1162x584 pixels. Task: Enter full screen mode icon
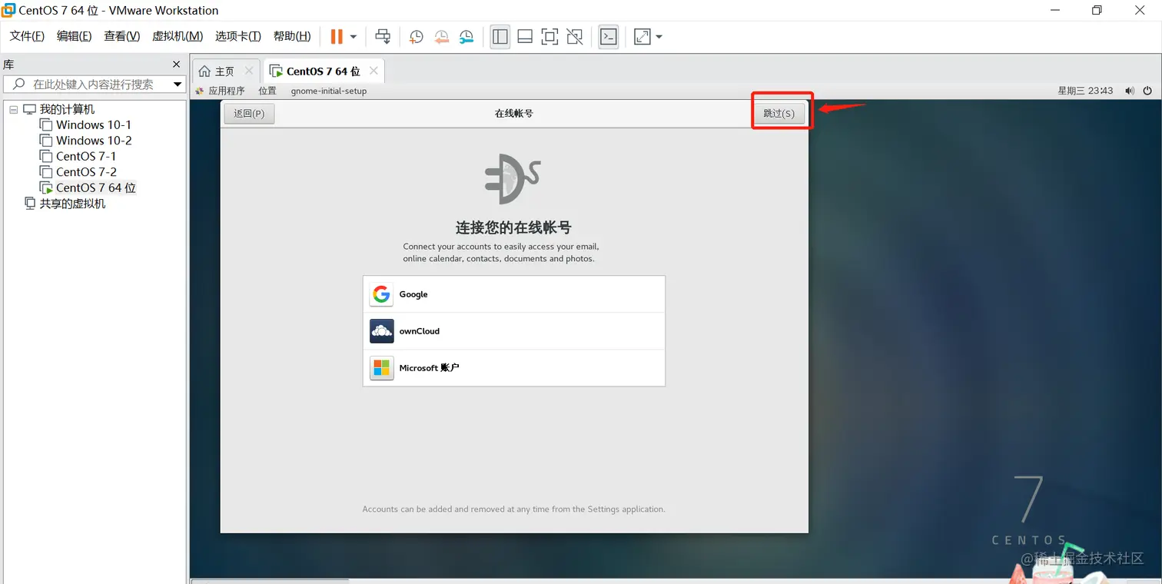pyautogui.click(x=549, y=36)
